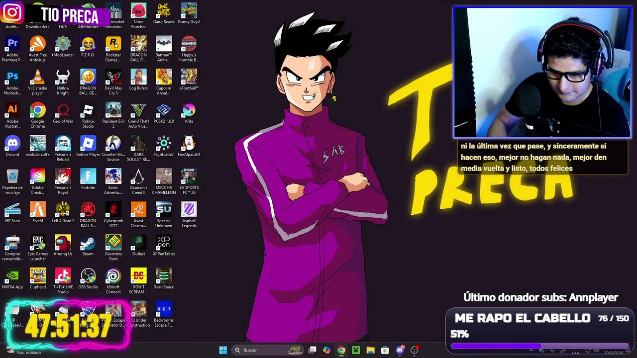The height and width of the screenshot is (358, 637).
Task: Open Grand Theft Auto V shortcut
Action: 138,115
